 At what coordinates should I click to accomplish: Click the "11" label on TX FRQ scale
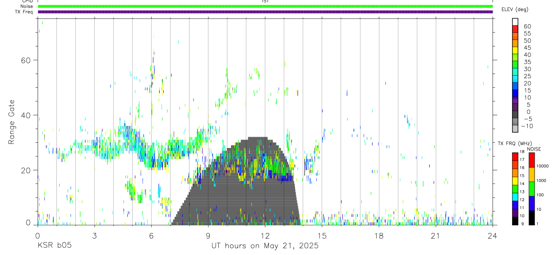[522, 208]
